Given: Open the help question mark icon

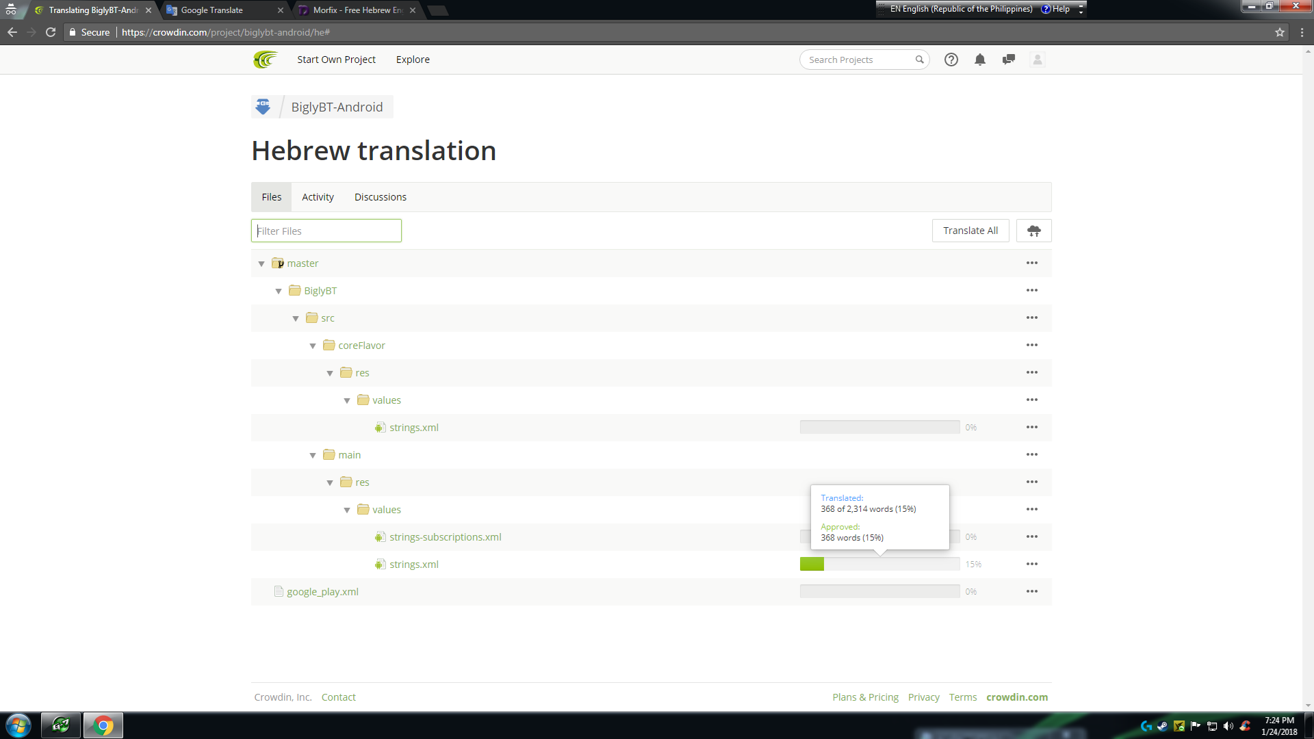Looking at the screenshot, I should tap(951, 60).
